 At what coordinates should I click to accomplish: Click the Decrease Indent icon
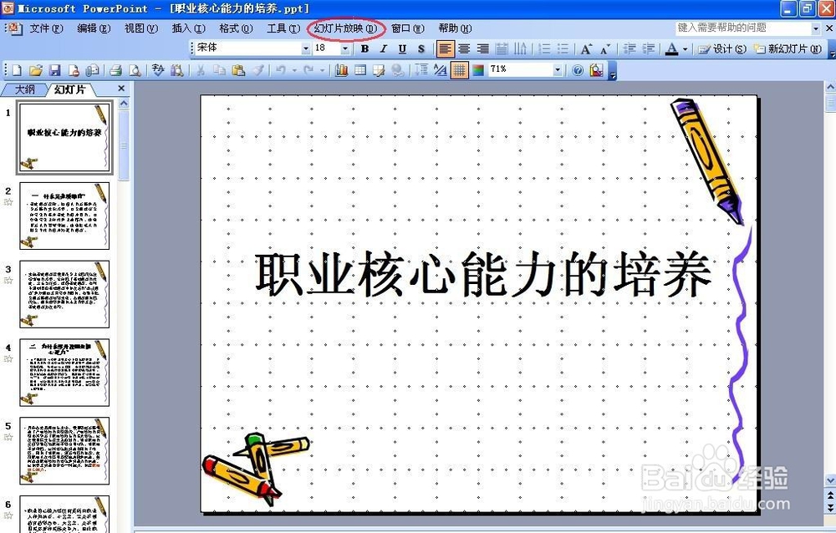pyautogui.click(x=630, y=49)
